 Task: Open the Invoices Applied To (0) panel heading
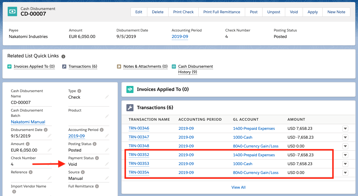click(x=163, y=89)
